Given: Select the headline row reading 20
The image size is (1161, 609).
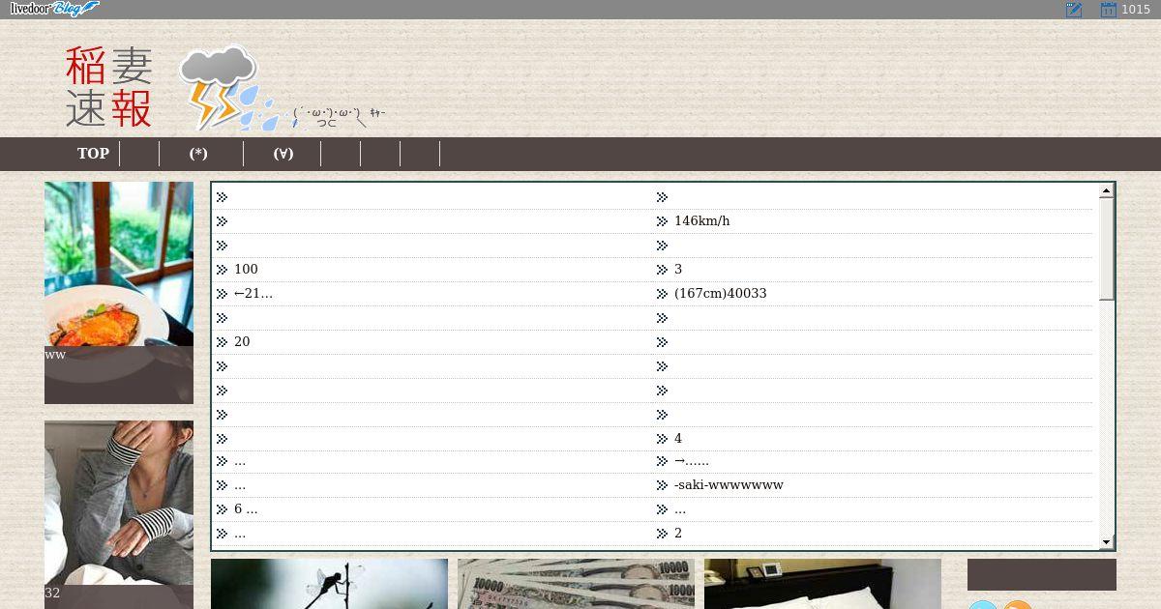Looking at the screenshot, I should tap(432, 342).
